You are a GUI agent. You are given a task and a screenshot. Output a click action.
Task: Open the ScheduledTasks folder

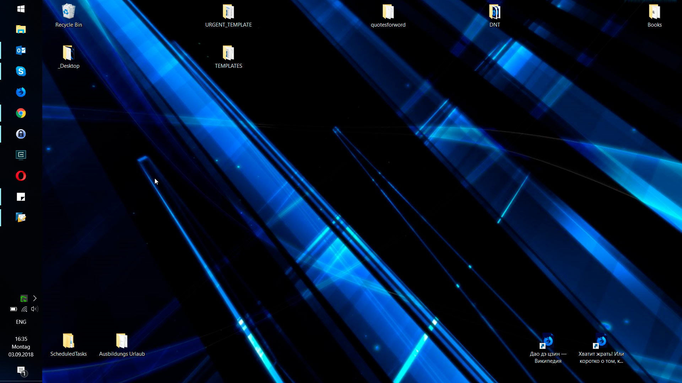(x=69, y=342)
